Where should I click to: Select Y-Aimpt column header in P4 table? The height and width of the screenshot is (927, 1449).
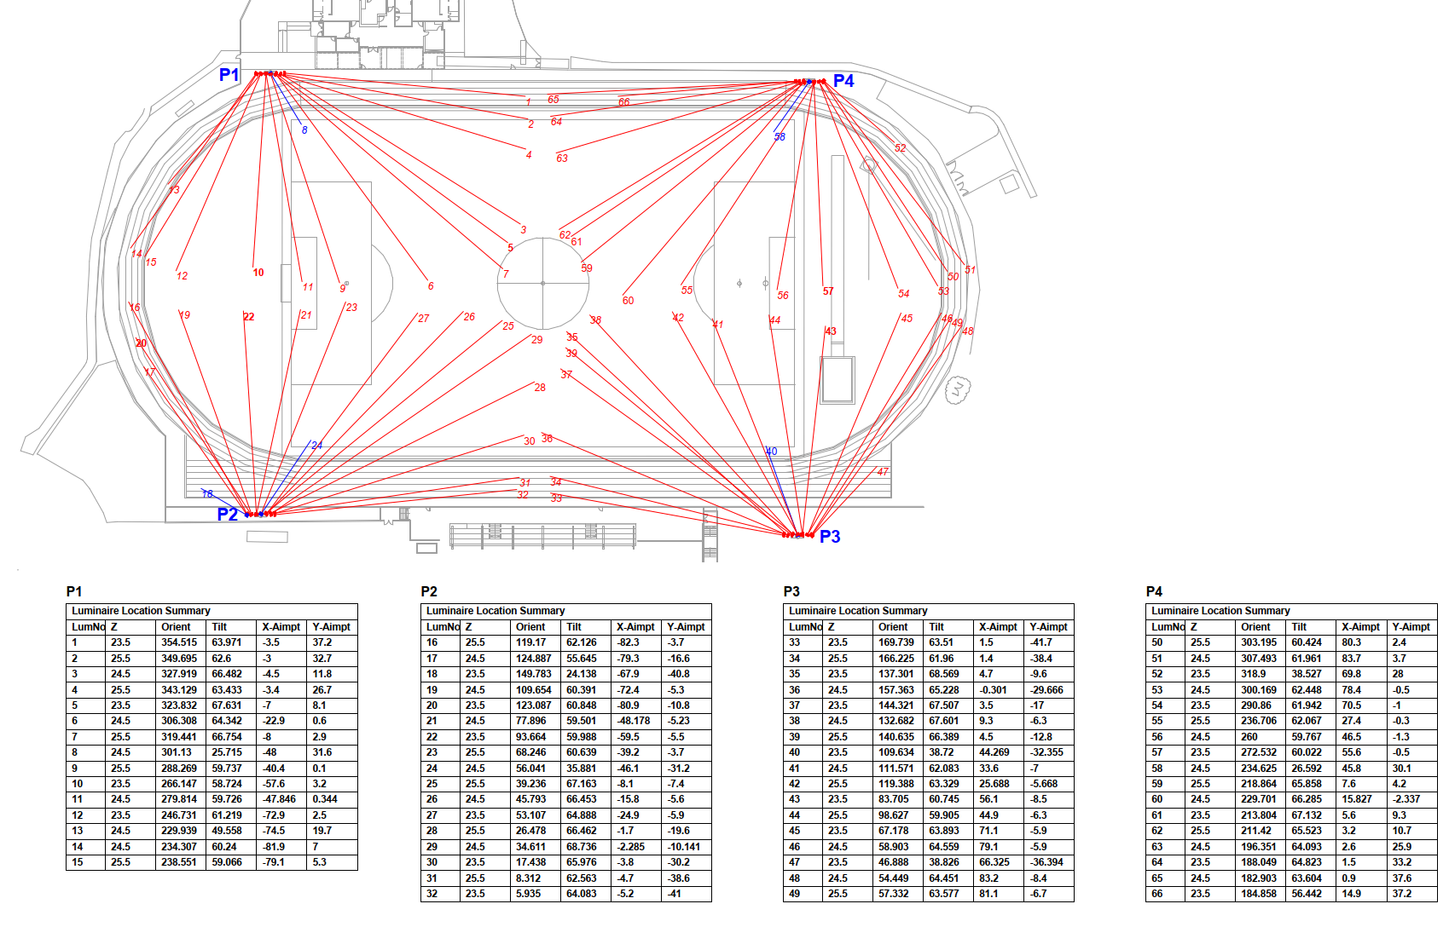coord(1411,627)
